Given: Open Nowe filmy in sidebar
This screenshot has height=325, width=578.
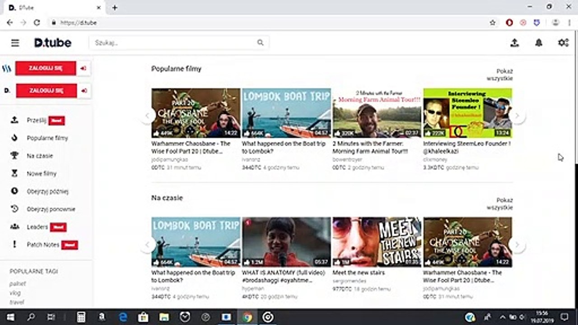Looking at the screenshot, I should point(42,173).
